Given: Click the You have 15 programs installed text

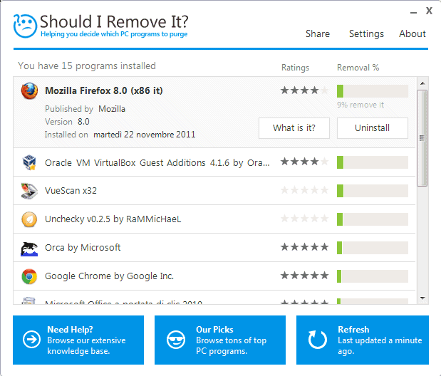Looking at the screenshot, I should (x=87, y=66).
